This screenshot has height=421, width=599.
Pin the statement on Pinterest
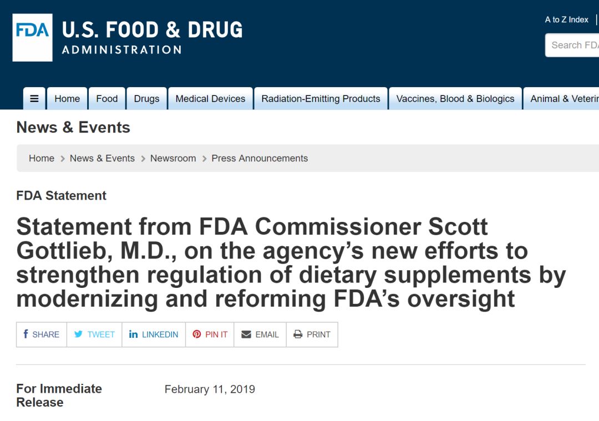(x=210, y=334)
